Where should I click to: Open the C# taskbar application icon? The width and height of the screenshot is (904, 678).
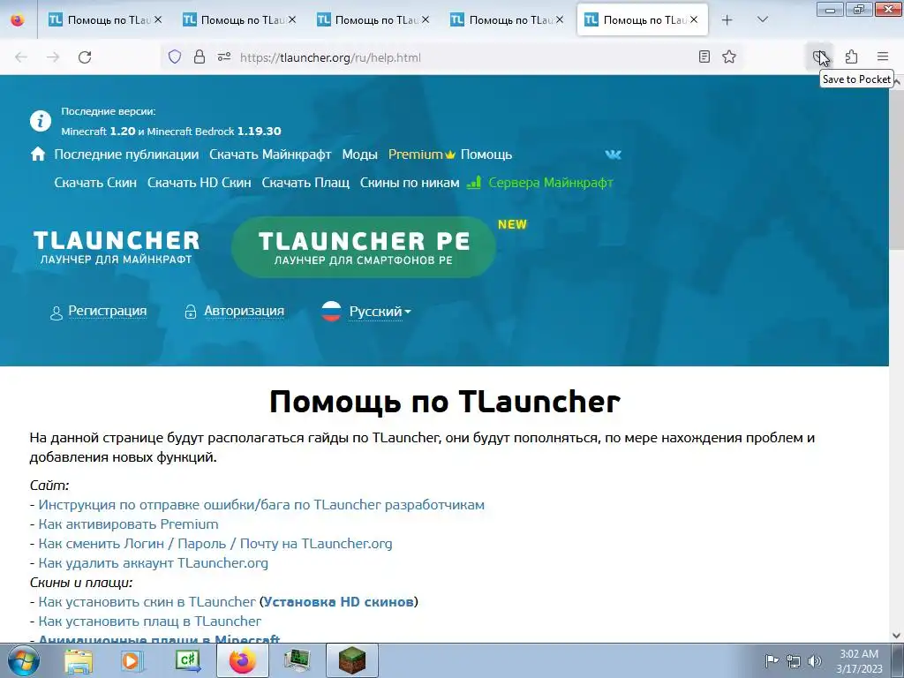tap(188, 660)
